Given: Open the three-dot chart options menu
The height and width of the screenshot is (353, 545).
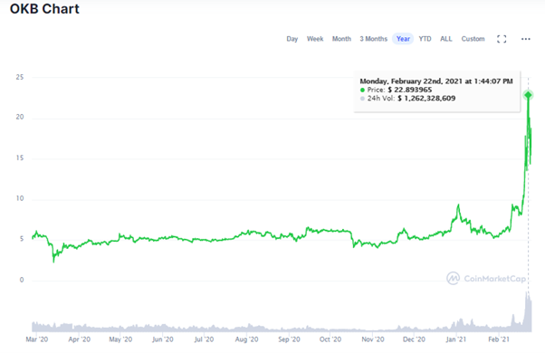Looking at the screenshot, I should click(x=525, y=39).
